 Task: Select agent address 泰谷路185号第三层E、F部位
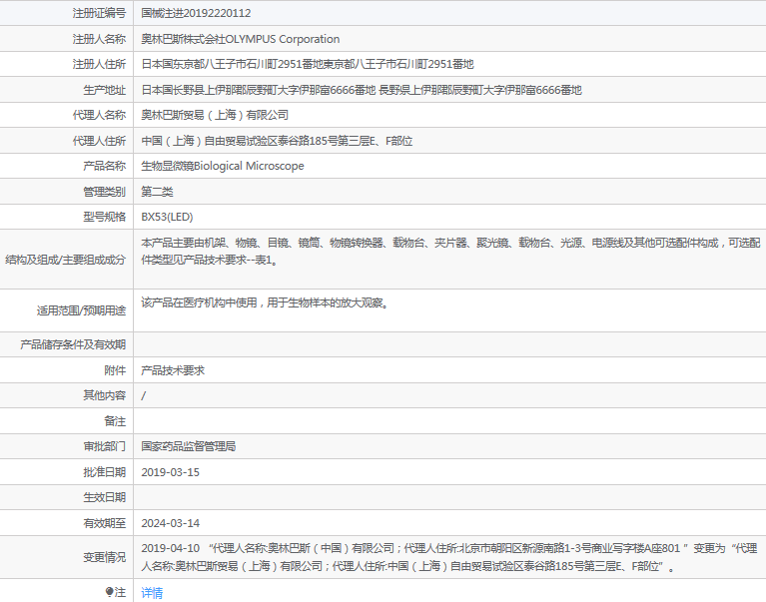click(277, 141)
